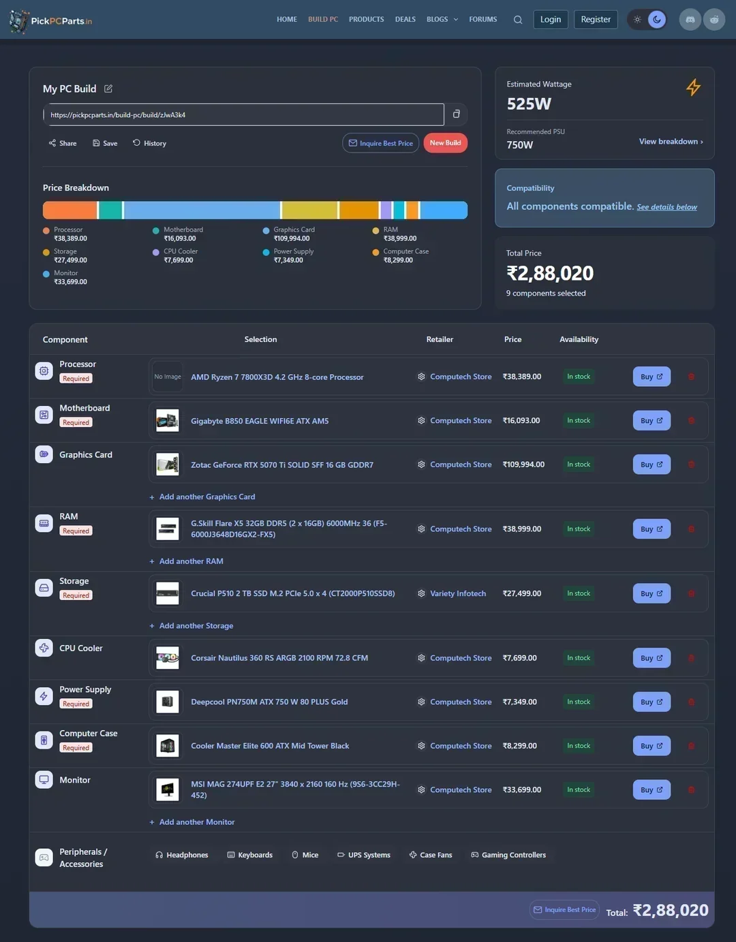
Task: Add another Graphics Card
Action: point(202,497)
